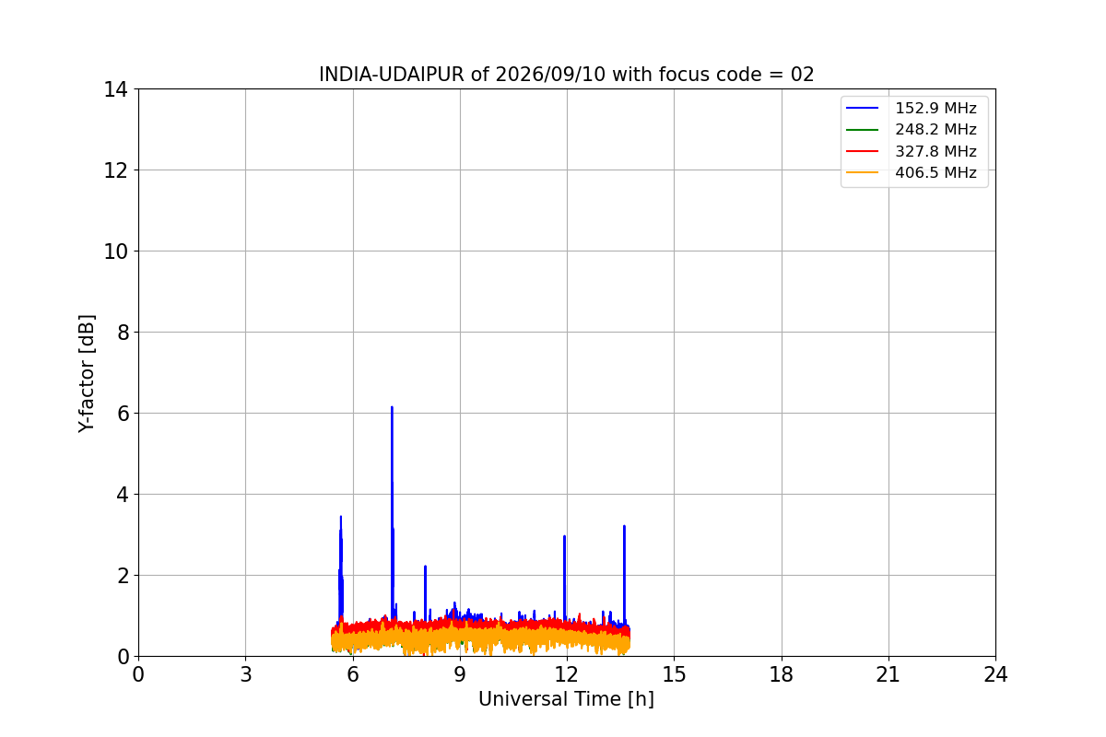Click the tallest blue spike peak near 6 dB
This screenshot has height=737, width=1106.
click(392, 408)
